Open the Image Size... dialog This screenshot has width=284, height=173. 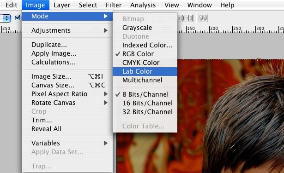point(67,76)
